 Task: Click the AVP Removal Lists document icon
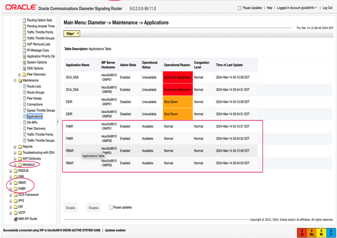24,44
